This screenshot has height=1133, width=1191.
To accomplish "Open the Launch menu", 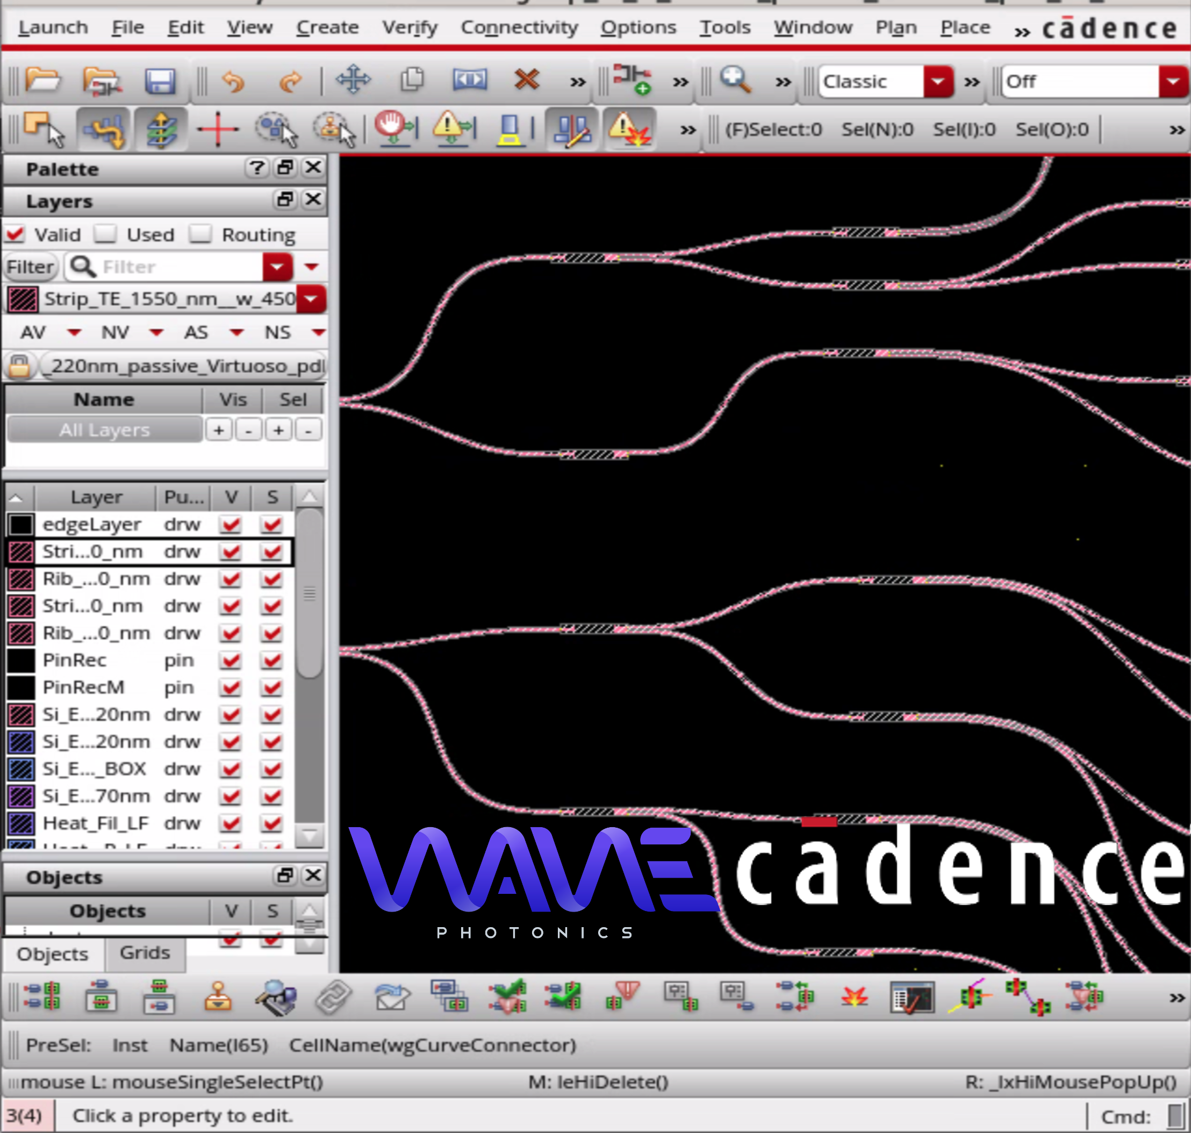I will point(53,27).
